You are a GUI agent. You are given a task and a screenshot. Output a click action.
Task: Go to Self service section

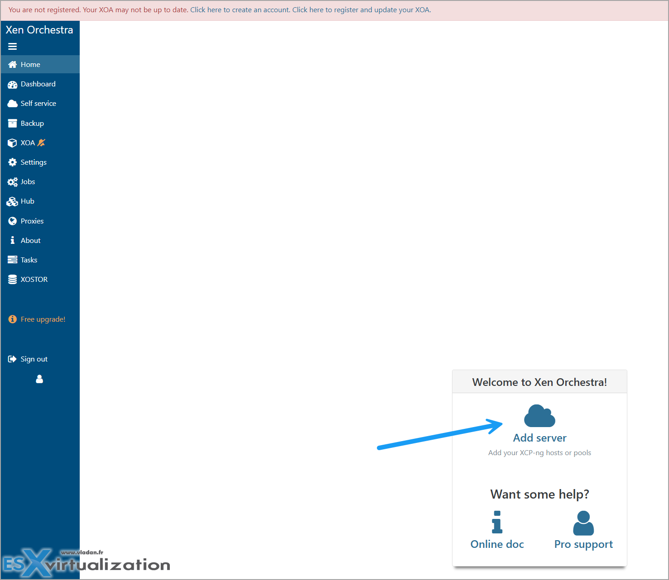40,104
